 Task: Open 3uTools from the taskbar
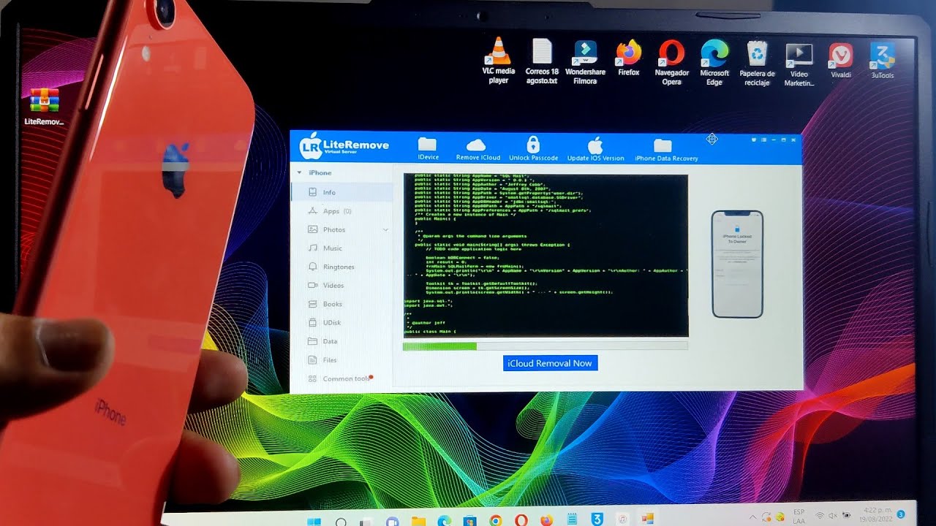597,520
